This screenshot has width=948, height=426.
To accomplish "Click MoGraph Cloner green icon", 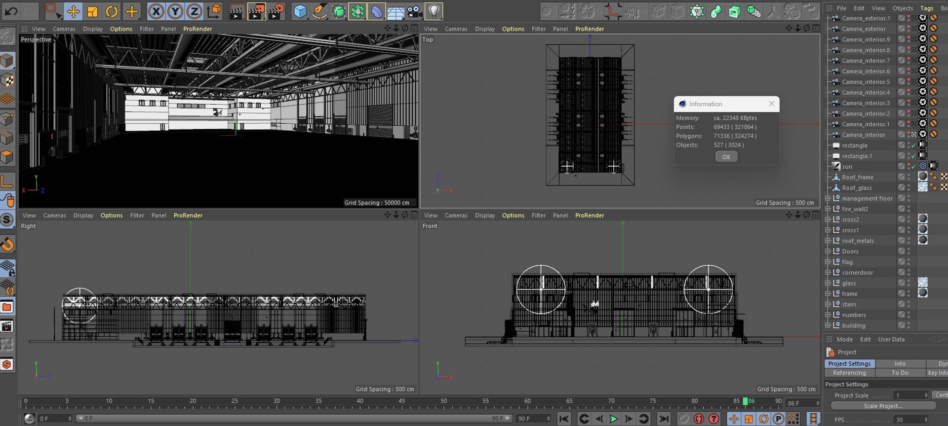I will point(697,11).
